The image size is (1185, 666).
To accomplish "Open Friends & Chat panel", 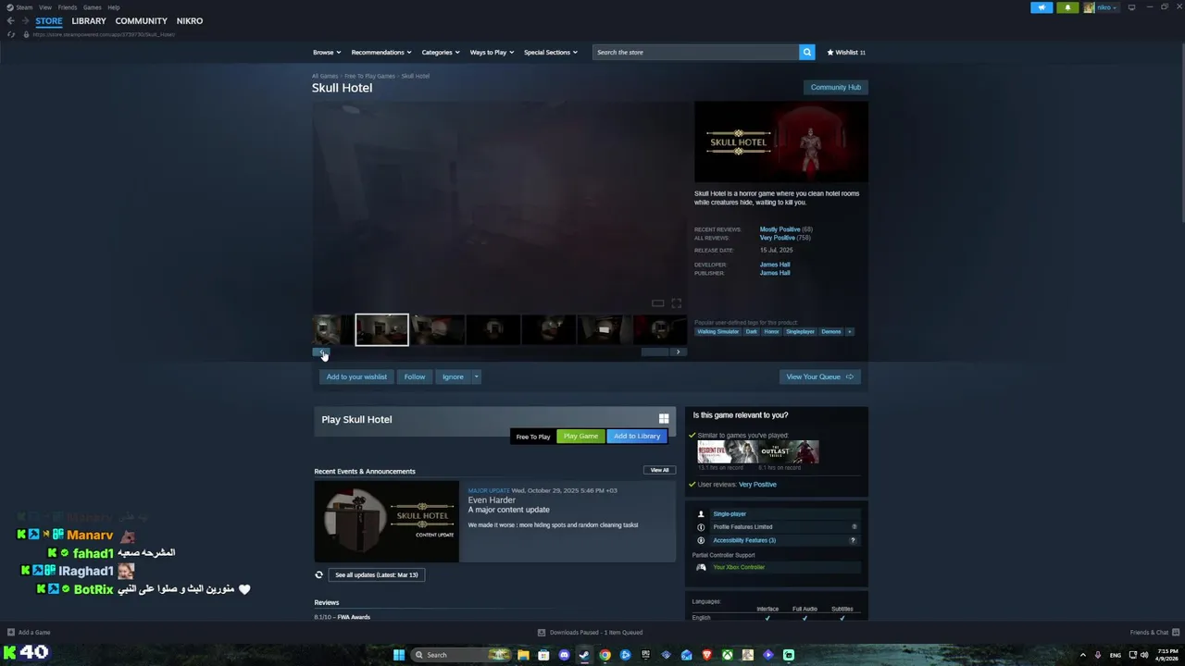I will pyautogui.click(x=1154, y=633).
